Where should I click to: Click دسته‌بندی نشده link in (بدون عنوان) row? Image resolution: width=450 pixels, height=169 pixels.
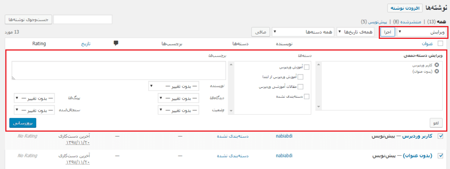(x=233, y=156)
